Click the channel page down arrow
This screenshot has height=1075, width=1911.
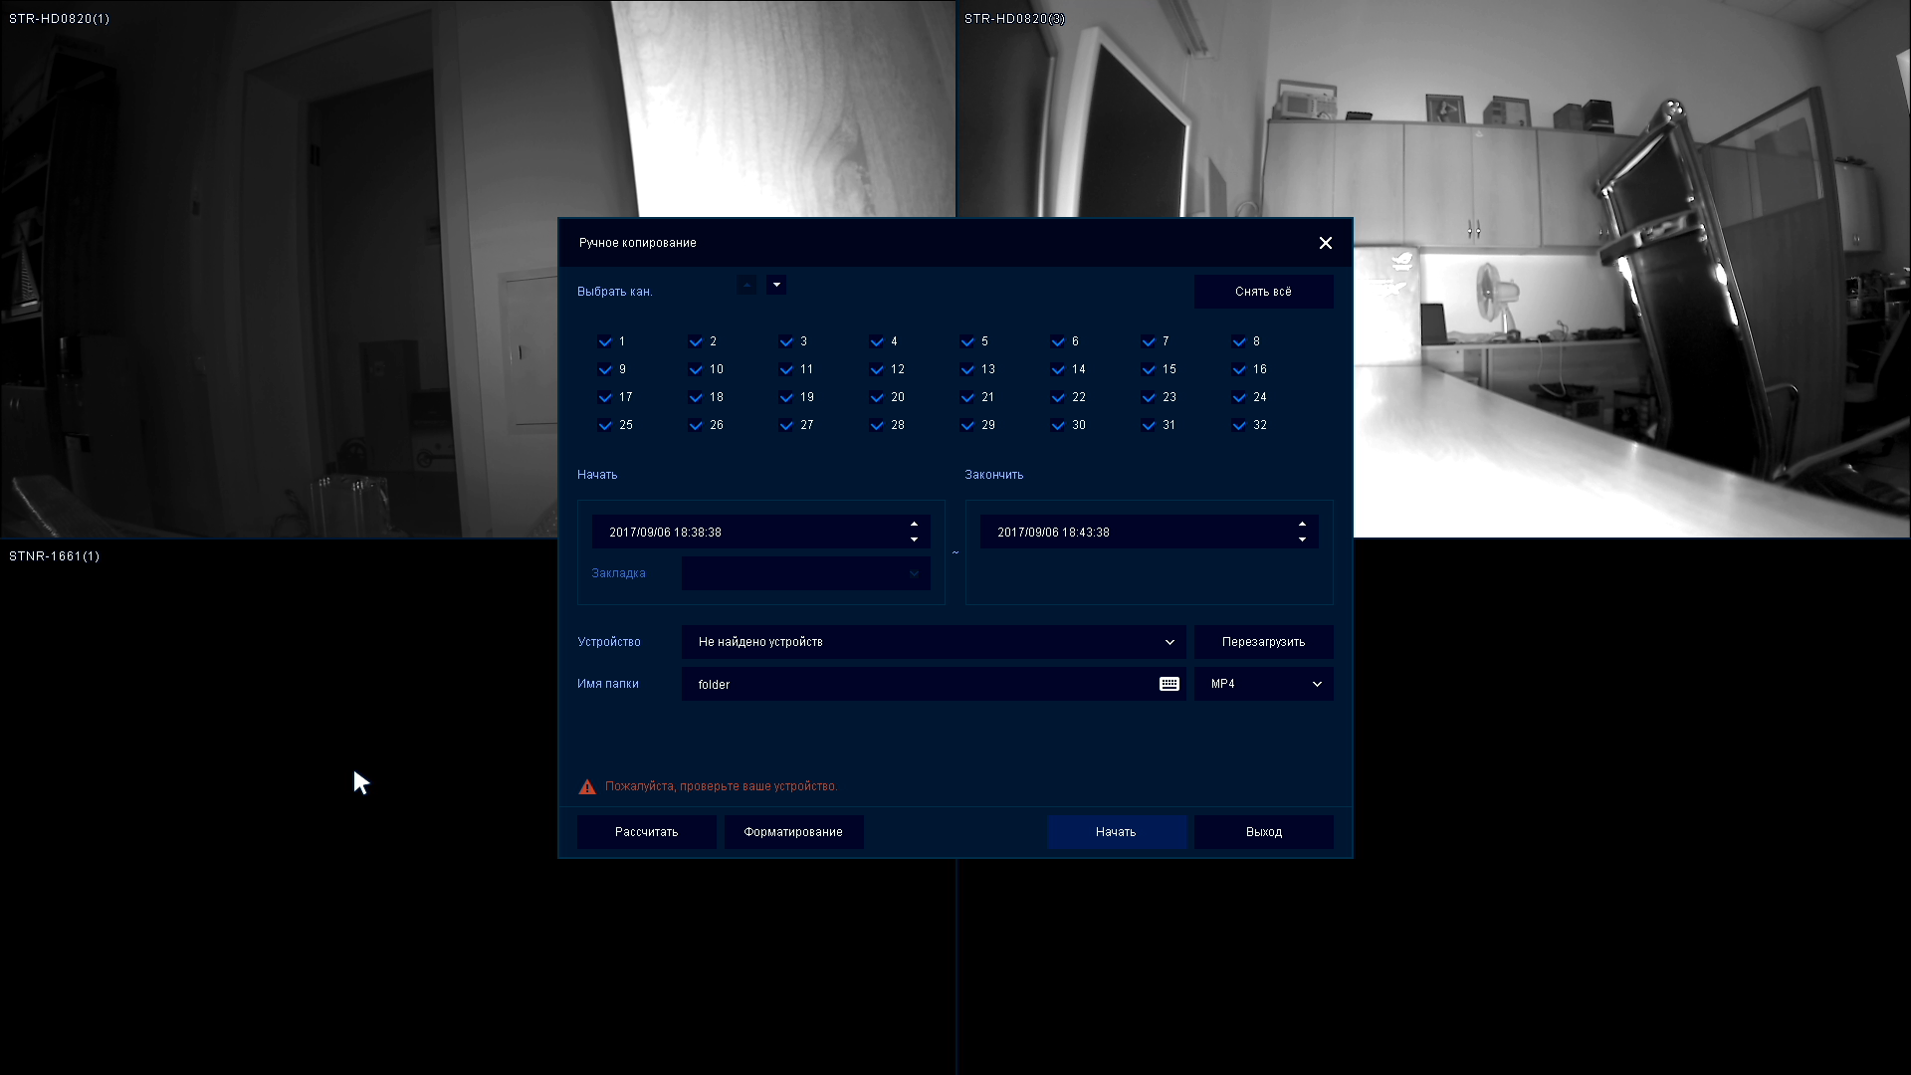click(x=776, y=285)
